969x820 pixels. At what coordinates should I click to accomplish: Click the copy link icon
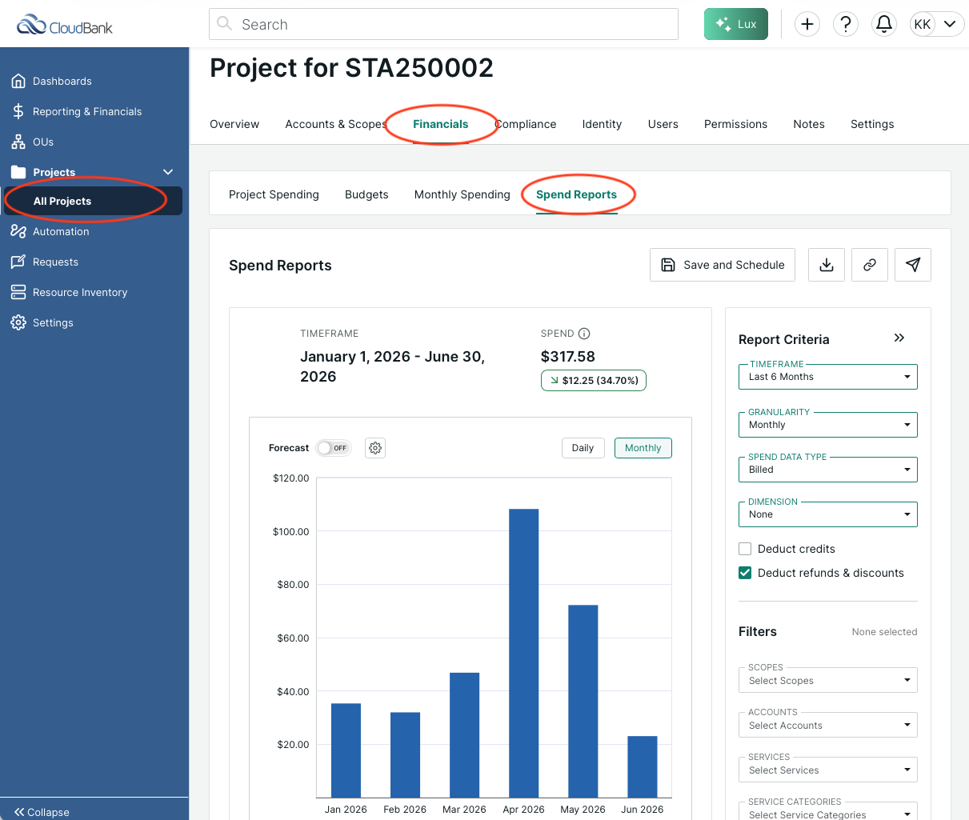pos(870,265)
